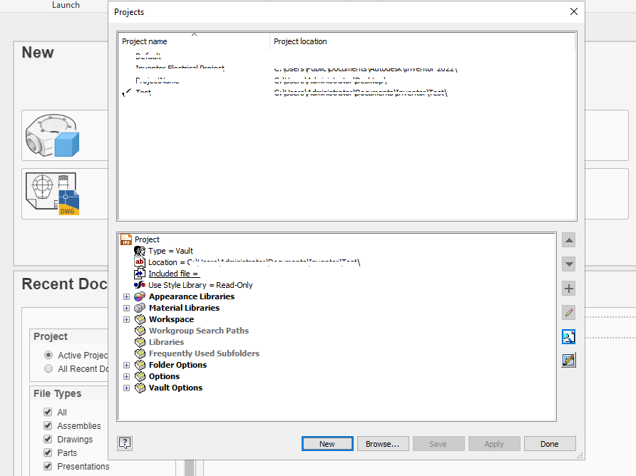Click the Workgroup Search Paths folder icon
Viewport: 636px width, 476px height.
point(140,331)
